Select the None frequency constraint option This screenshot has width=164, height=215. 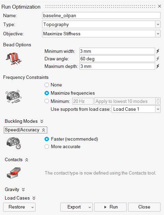pyautogui.click(x=47, y=85)
